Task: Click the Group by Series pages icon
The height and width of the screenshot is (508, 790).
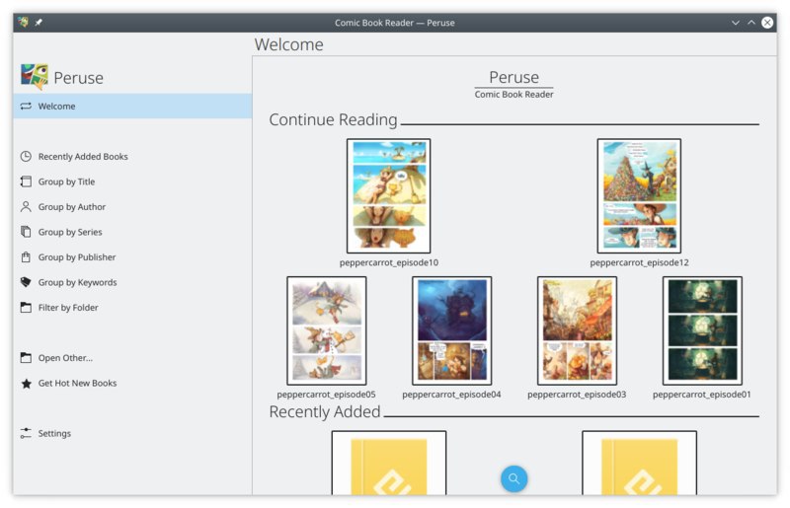Action: [x=26, y=232]
